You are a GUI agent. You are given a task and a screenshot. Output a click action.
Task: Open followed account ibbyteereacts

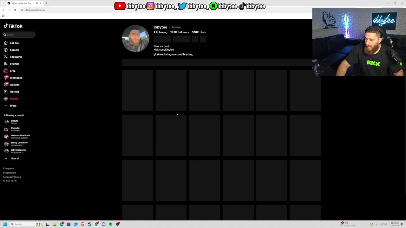[15, 151]
